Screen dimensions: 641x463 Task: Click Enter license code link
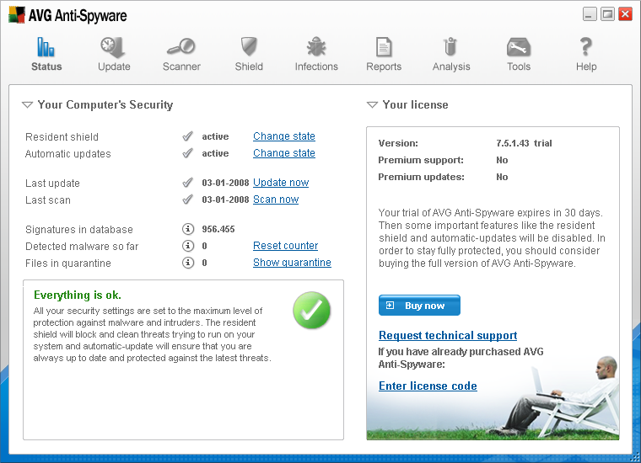click(x=428, y=386)
